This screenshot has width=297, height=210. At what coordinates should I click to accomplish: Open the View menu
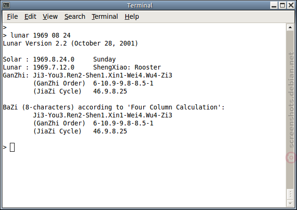coord(50,16)
